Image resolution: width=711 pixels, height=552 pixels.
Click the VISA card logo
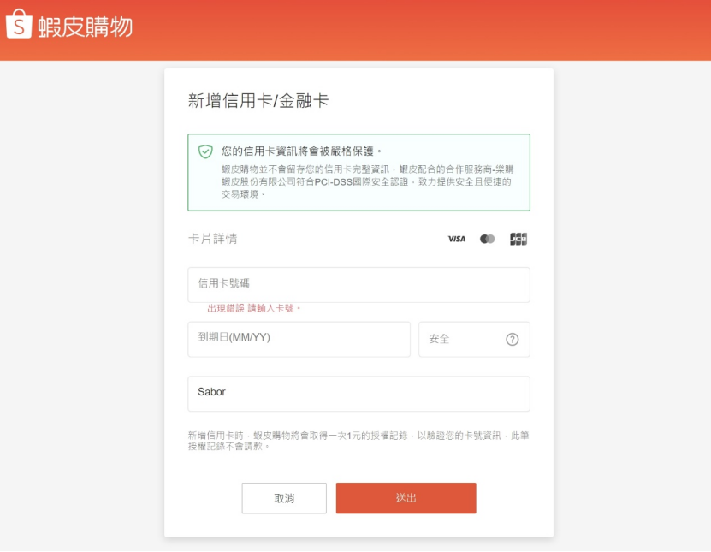[457, 239]
